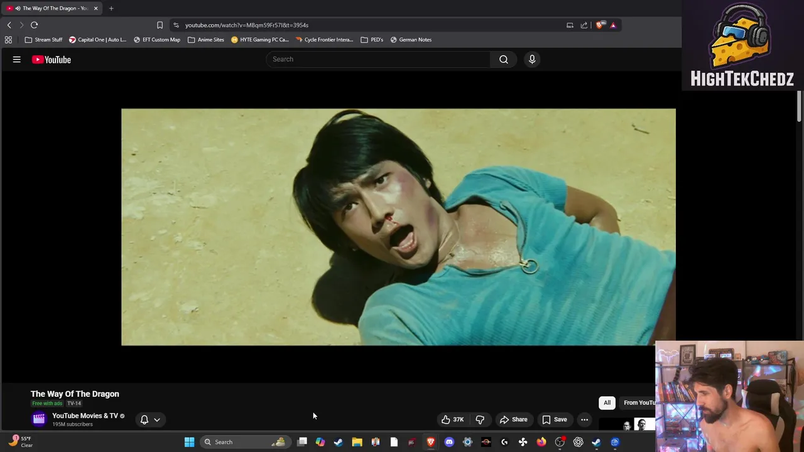804x452 pixels.
Task: Open OBS Studio from the taskbar
Action: (560, 442)
